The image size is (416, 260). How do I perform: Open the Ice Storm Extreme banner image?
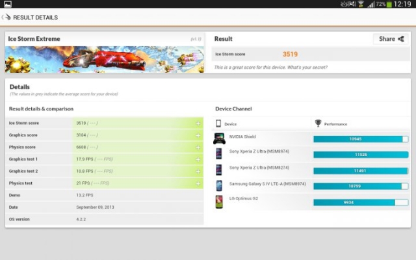(x=104, y=59)
